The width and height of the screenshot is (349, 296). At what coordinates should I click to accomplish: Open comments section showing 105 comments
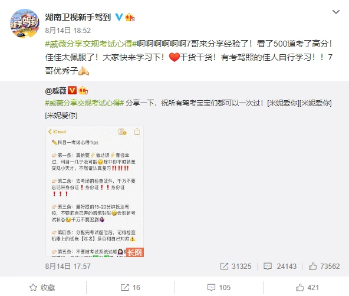219,288
